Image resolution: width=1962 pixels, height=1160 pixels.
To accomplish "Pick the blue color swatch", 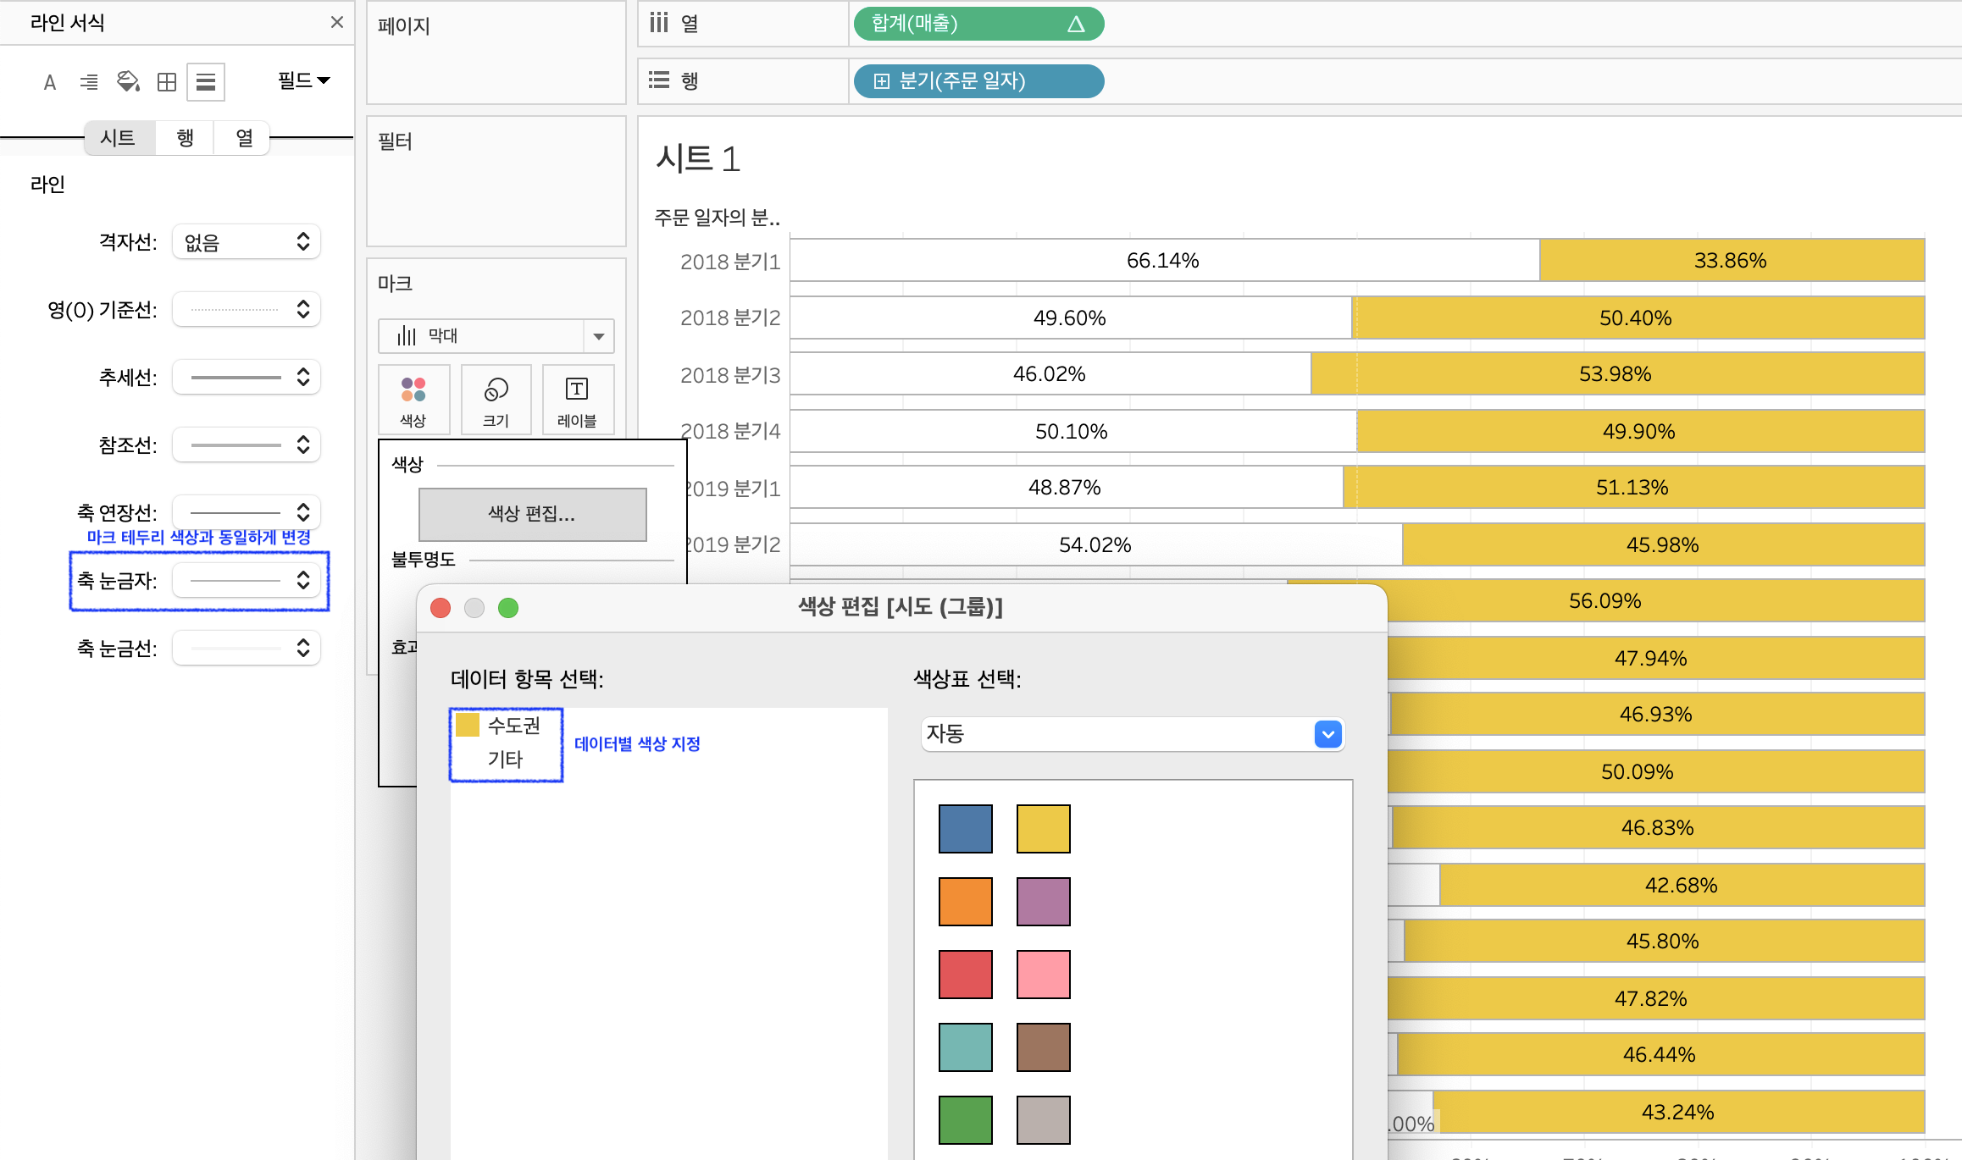I will (966, 829).
